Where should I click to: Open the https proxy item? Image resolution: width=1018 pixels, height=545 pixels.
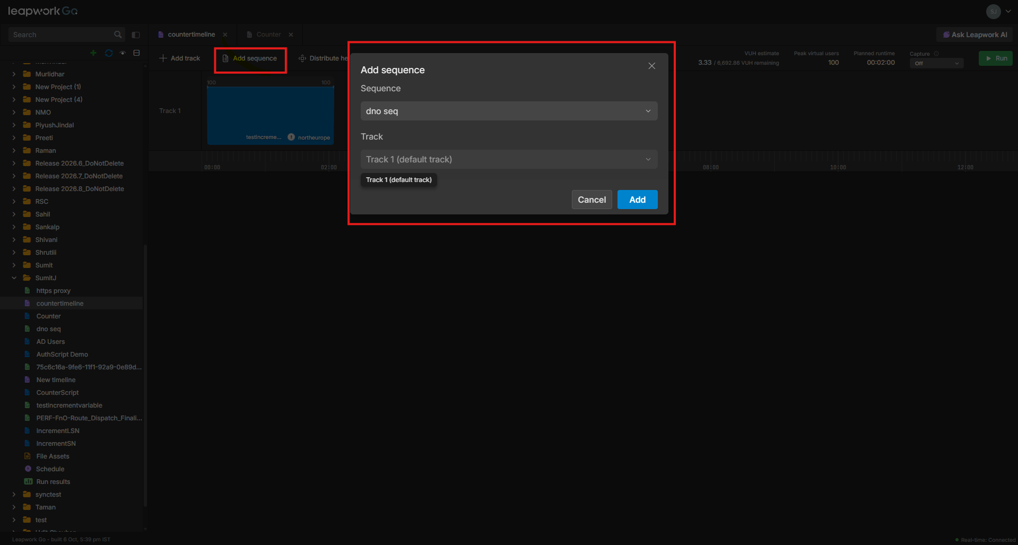pos(53,291)
